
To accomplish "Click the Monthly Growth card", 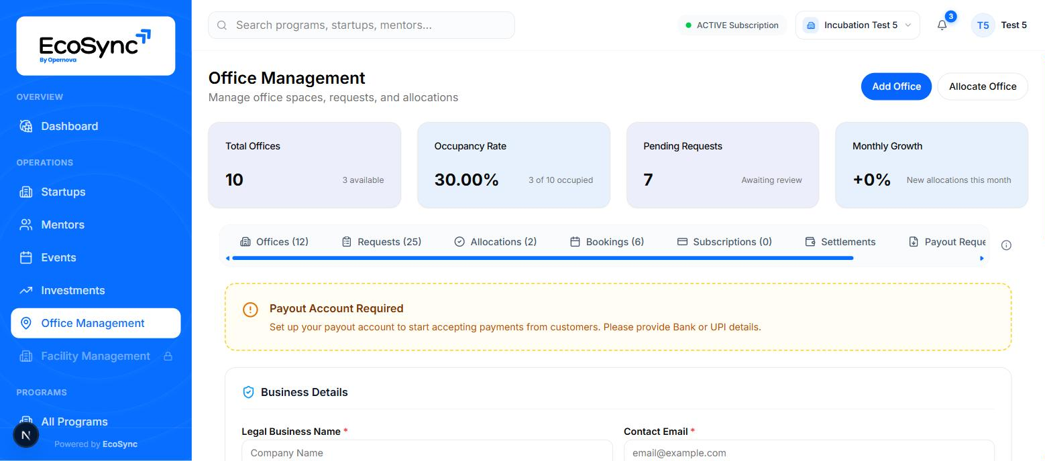I will tap(932, 165).
